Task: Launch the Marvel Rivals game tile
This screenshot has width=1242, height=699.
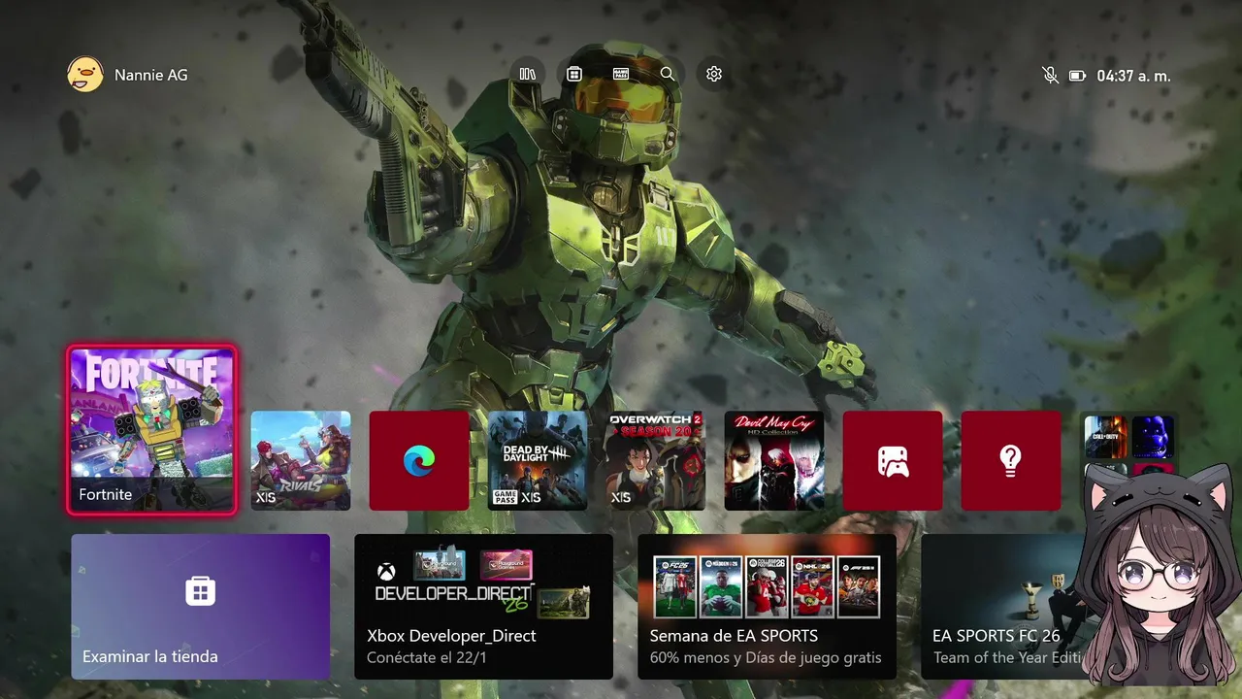Action: [x=301, y=460]
